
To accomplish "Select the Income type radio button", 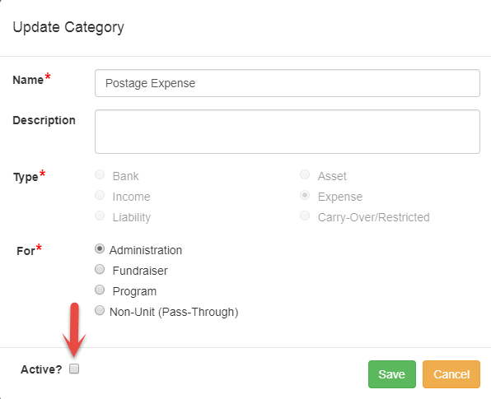I will coord(100,196).
